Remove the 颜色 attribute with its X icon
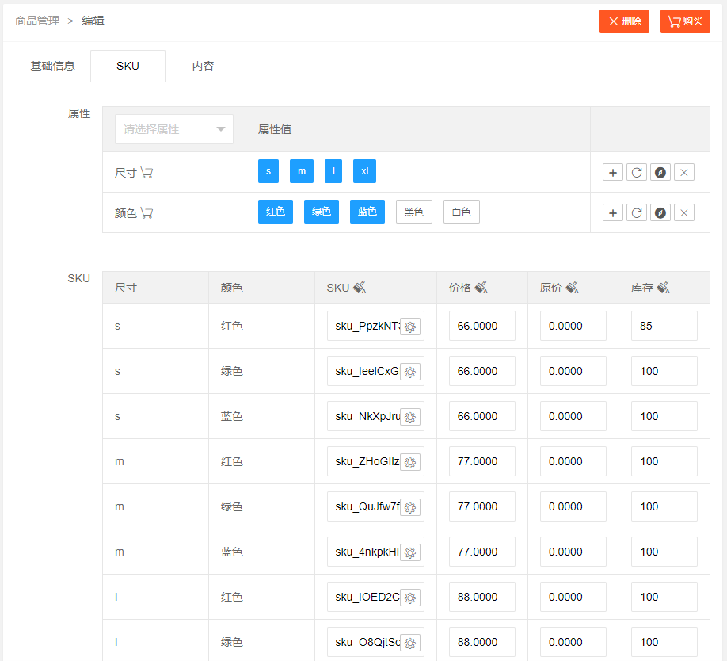Viewport: 727px width, 661px height. click(684, 212)
